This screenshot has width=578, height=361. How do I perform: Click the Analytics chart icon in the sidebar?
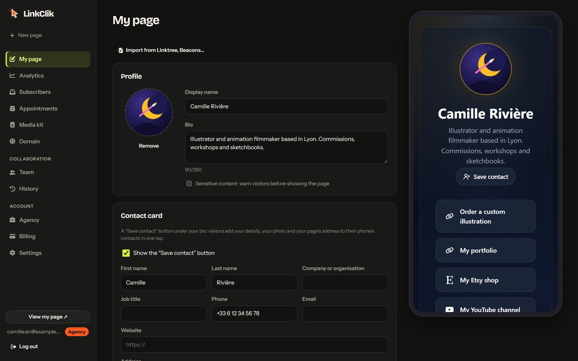coord(12,75)
